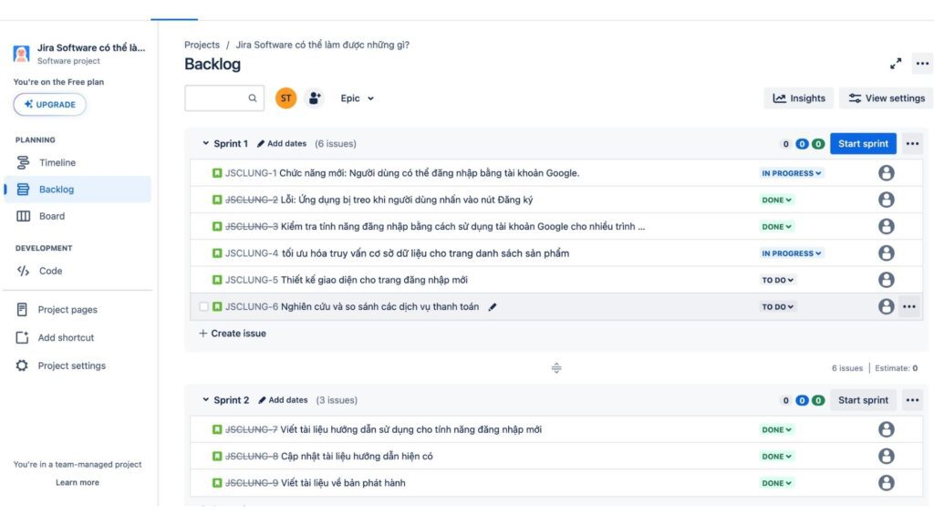
Task: Click the ST user avatar filter
Action: (285, 98)
